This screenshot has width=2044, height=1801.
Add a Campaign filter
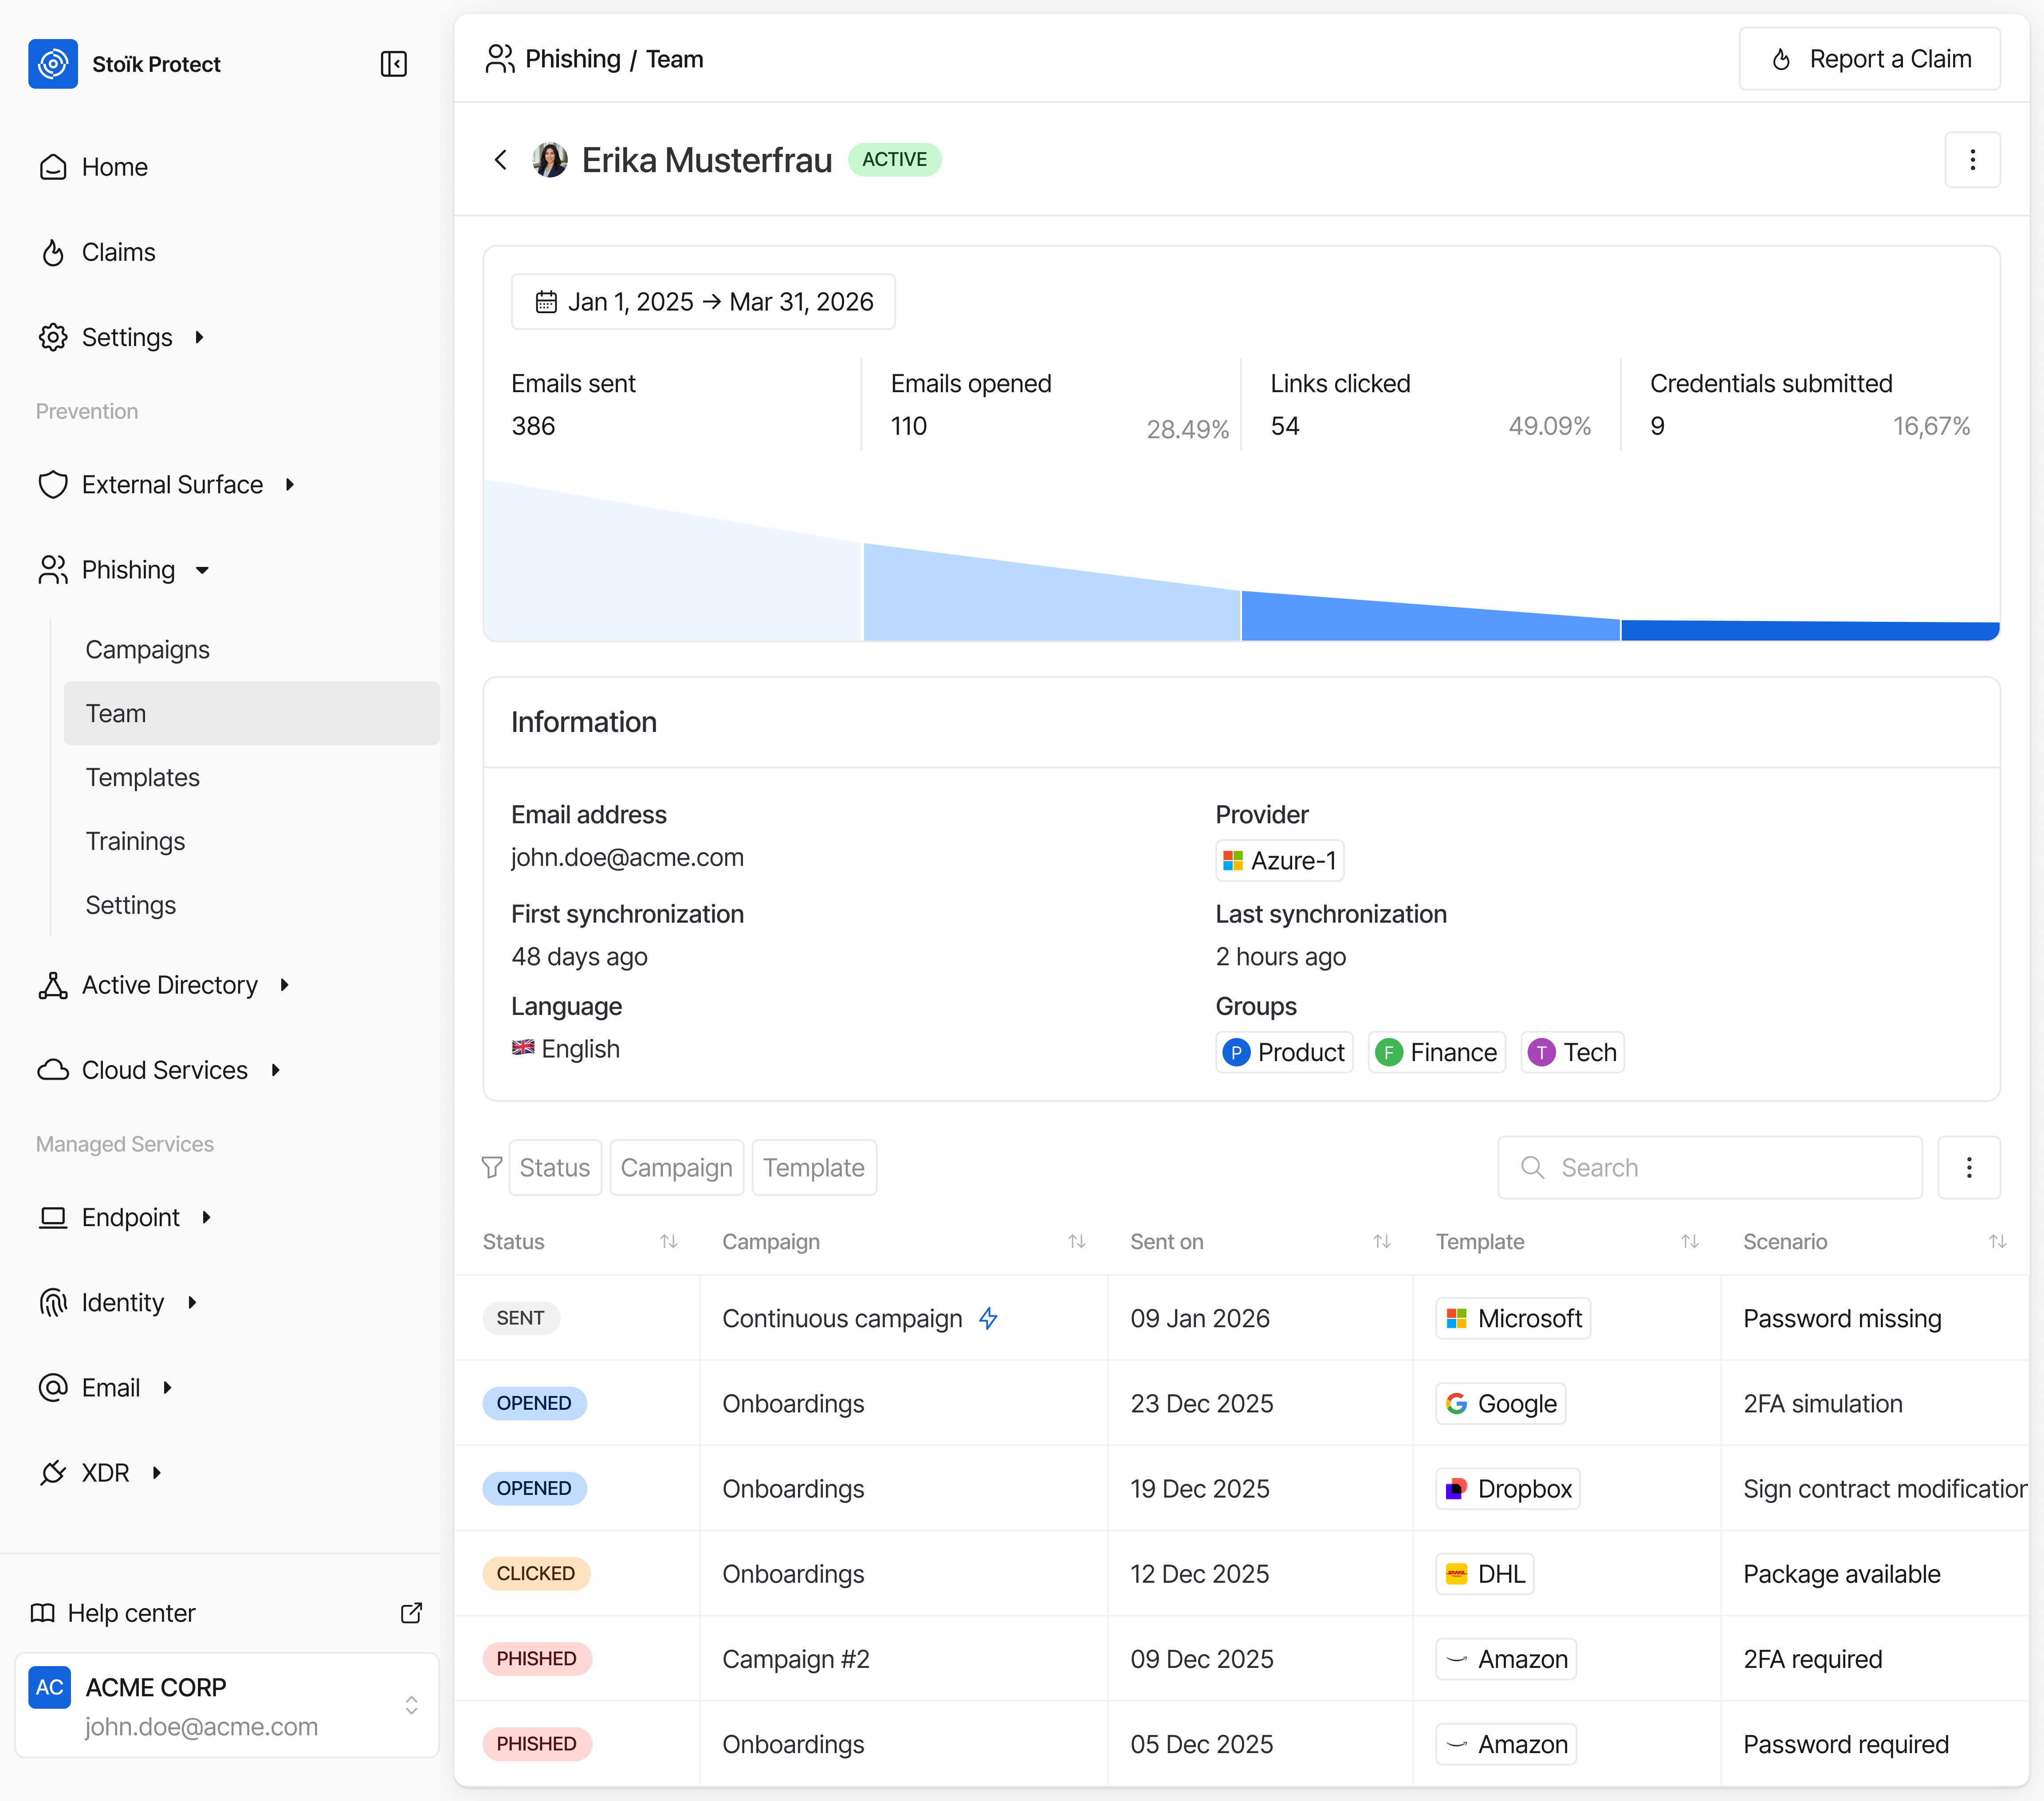pyautogui.click(x=676, y=1167)
